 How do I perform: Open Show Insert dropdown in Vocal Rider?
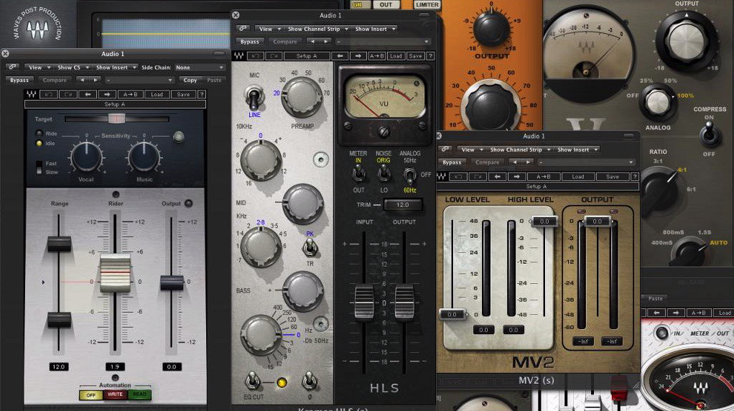115,68
